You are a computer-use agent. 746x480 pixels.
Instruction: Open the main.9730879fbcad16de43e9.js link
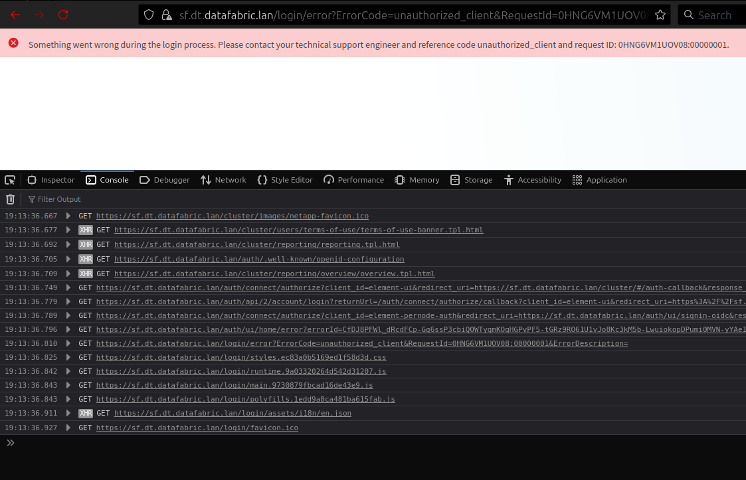[x=234, y=385]
